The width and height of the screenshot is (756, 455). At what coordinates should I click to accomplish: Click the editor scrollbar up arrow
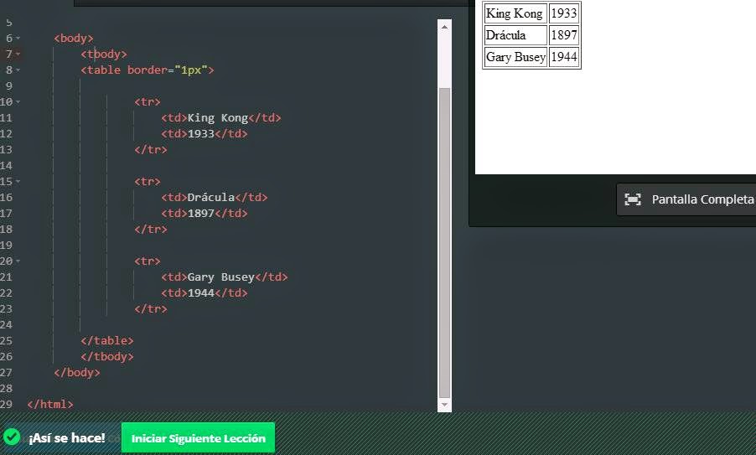(444, 27)
